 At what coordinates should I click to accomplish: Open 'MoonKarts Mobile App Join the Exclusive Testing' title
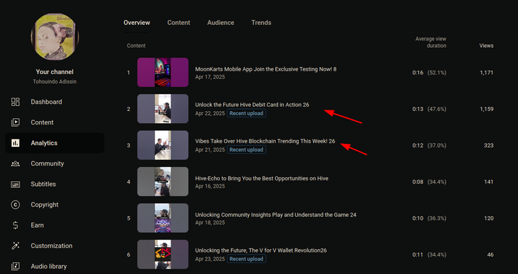pyautogui.click(x=266, y=69)
